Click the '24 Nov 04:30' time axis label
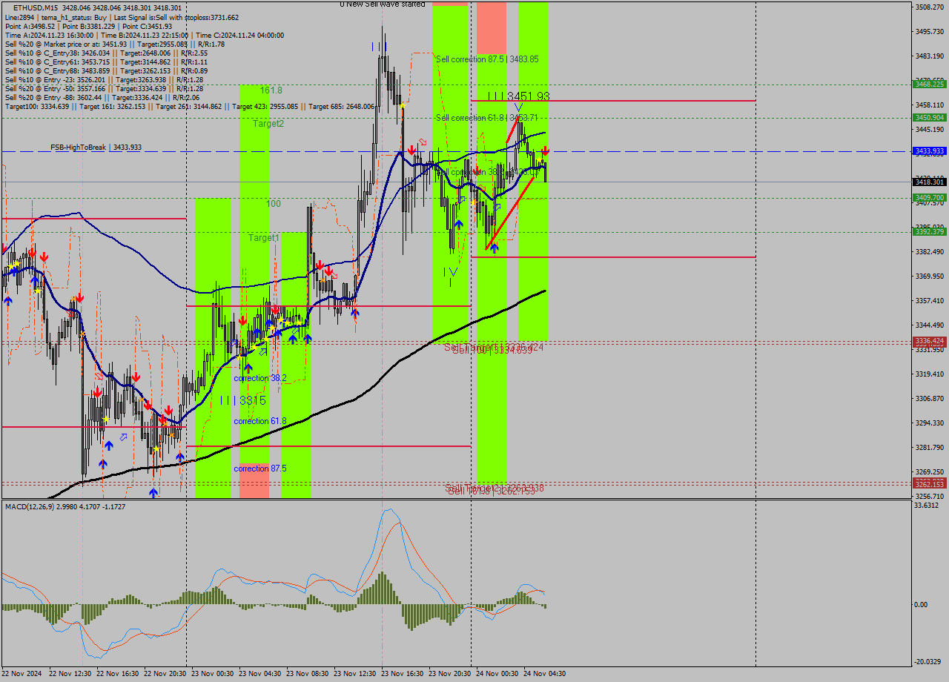The height and width of the screenshot is (682, 949). [x=544, y=674]
